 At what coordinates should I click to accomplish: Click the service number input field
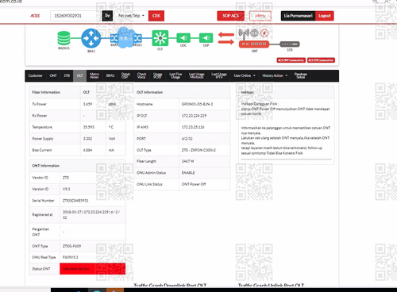[x=76, y=16]
